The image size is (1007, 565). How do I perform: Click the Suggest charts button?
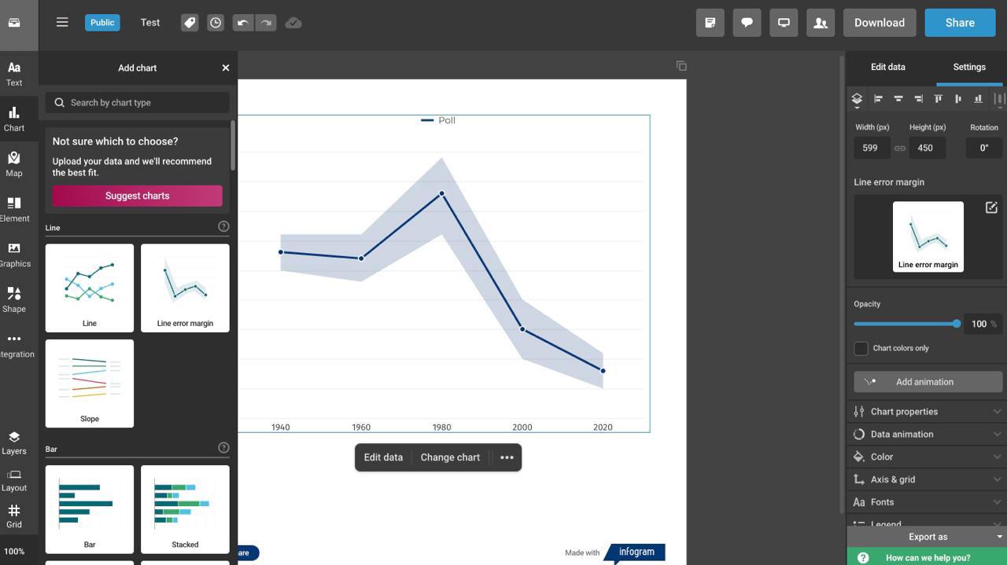[137, 196]
